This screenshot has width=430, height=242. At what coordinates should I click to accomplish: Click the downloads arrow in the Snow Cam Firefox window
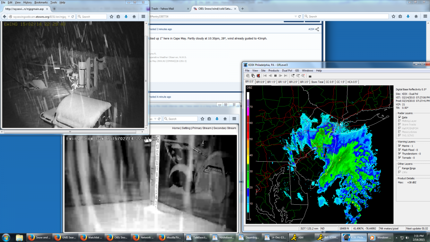click(217, 119)
